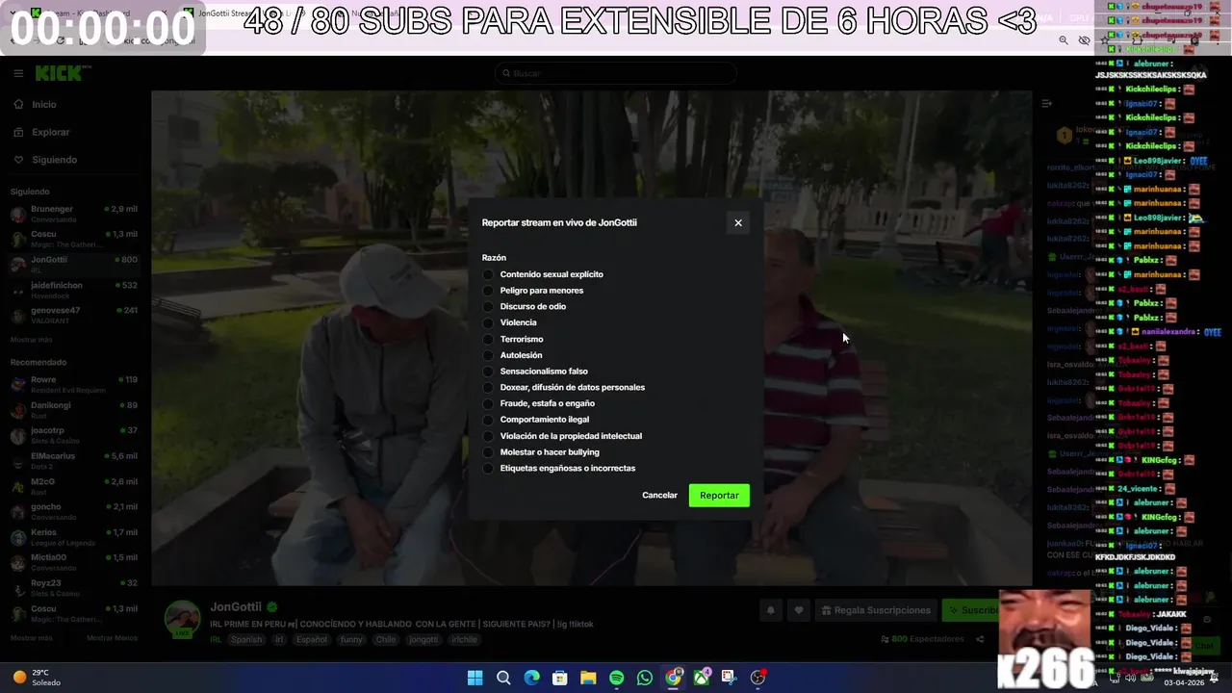Open the weather widget showing 29°C
1232x693 pixels.
37,678
